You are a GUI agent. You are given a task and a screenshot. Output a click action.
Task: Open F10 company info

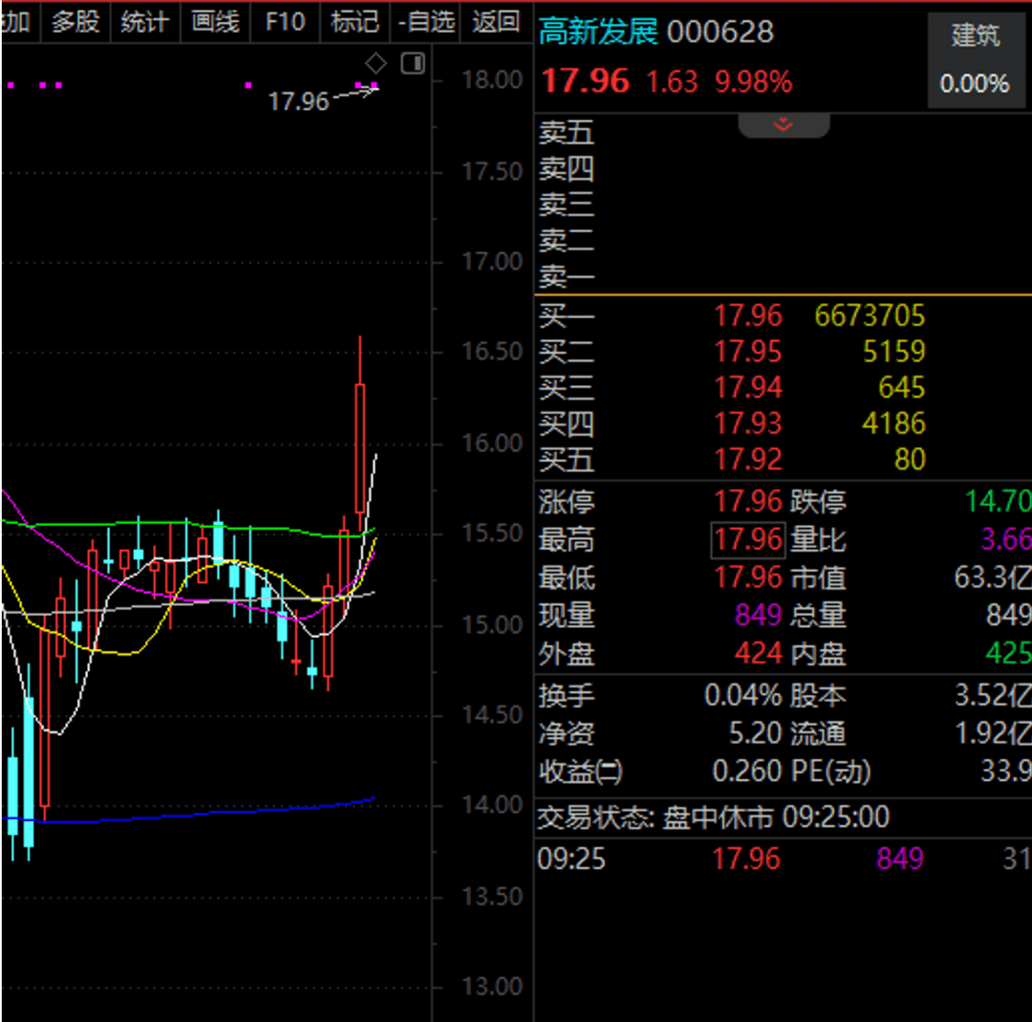(285, 21)
